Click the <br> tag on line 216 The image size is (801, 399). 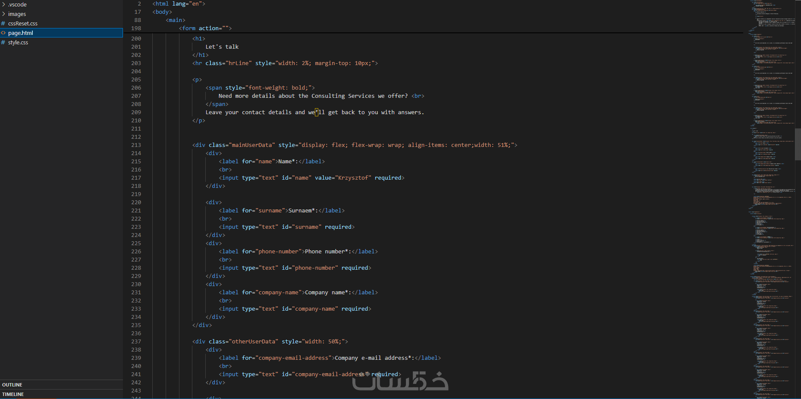click(225, 170)
